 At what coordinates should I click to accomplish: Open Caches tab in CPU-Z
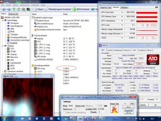pyautogui.click(x=110, y=50)
